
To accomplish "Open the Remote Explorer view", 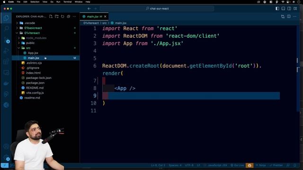I will tap(6, 73).
